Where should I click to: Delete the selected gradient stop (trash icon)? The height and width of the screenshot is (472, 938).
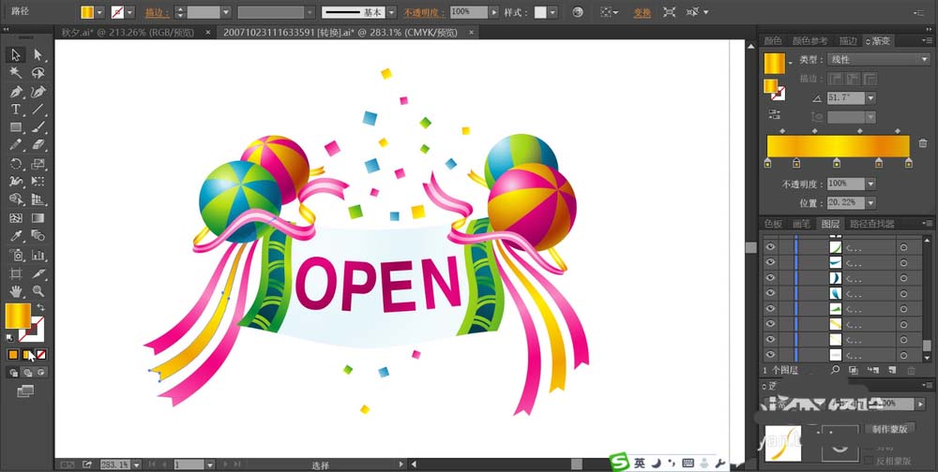[923, 143]
